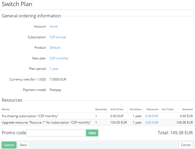Image resolution: width=195 pixels, height=149 pixels.
Task: Submit the switch plan order
Action: point(9,145)
